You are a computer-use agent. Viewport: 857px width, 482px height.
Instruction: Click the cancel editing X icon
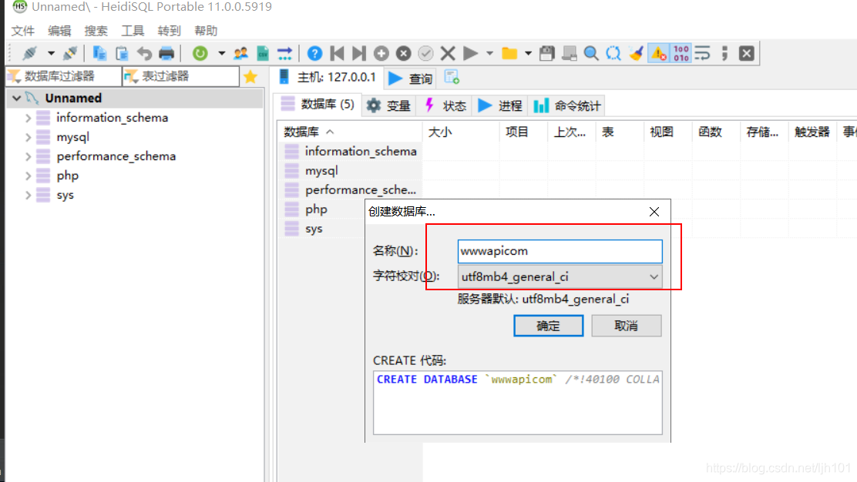point(448,53)
